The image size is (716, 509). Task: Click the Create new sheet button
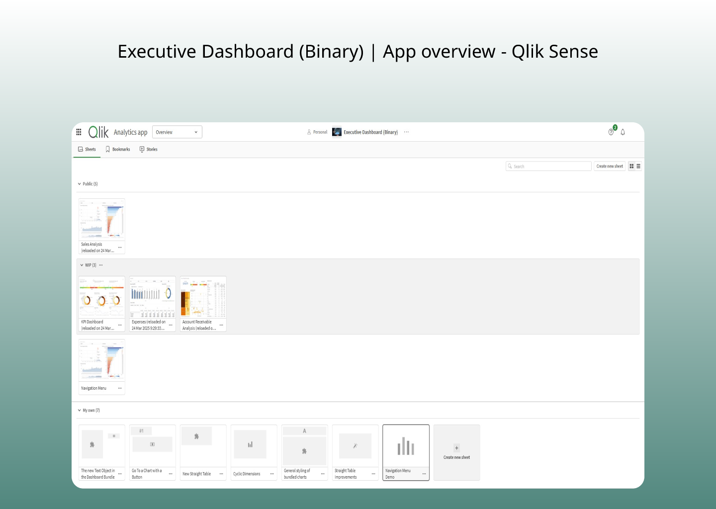pyautogui.click(x=610, y=167)
